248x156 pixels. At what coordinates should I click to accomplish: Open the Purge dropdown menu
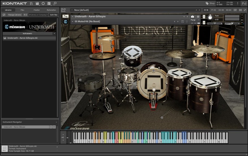[194, 20]
